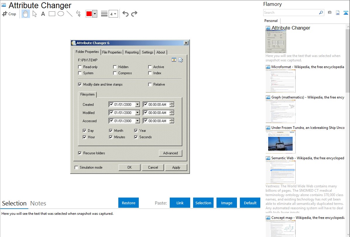
Task: Pick the ellipse shape tool
Action: pyautogui.click(x=61, y=14)
